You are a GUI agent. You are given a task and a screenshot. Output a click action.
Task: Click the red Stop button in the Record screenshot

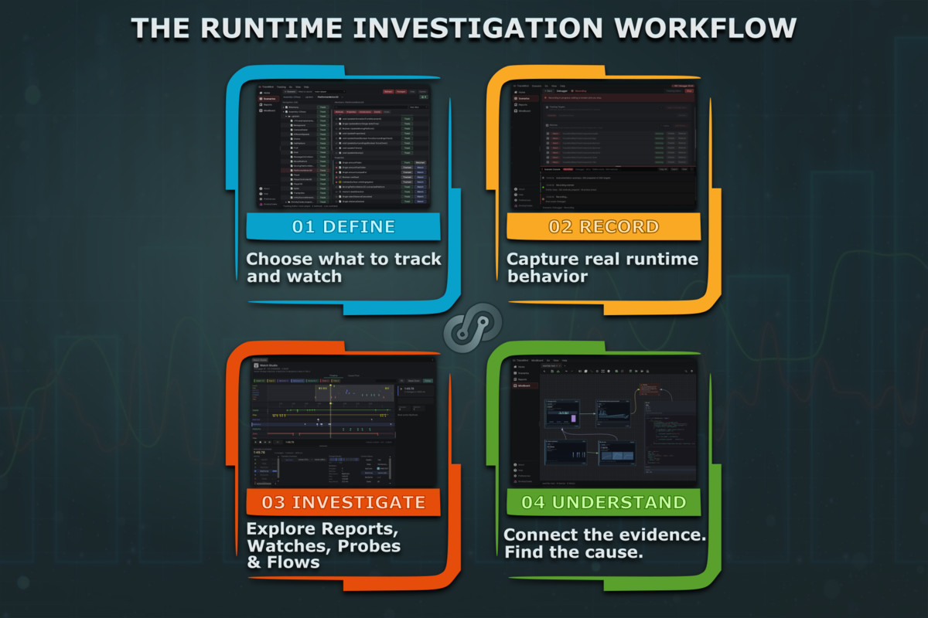689,90
